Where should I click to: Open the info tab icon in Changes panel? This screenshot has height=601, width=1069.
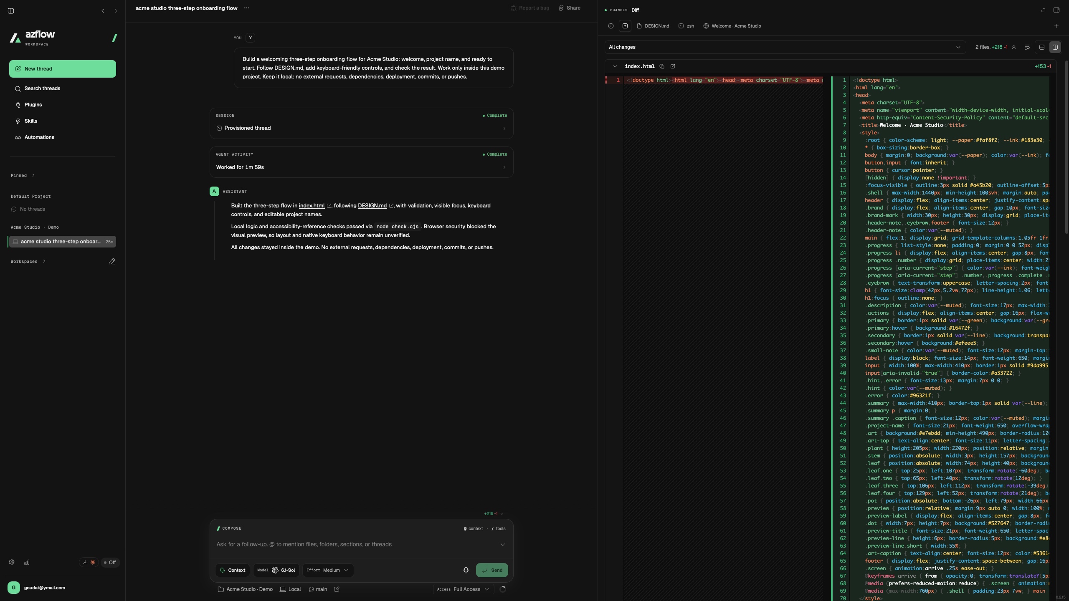point(611,26)
